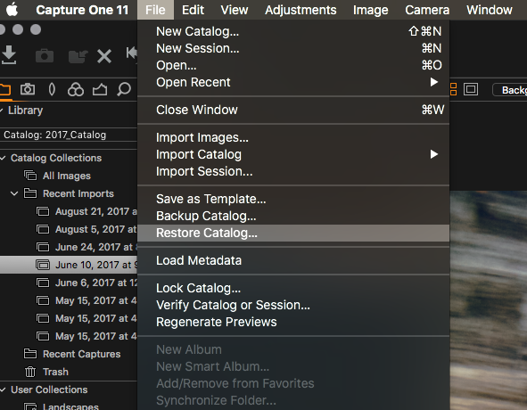
Task: Open the Camera menu
Action: [427, 10]
